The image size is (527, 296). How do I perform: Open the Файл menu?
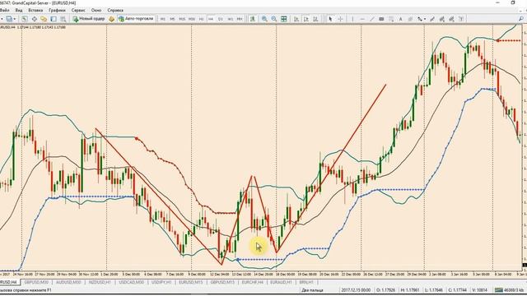[4, 11]
